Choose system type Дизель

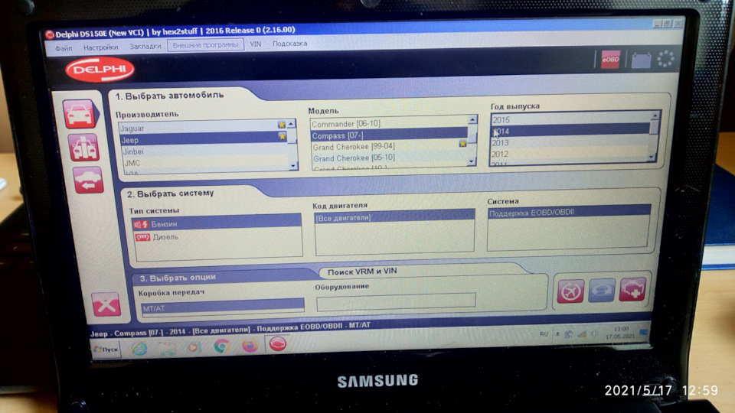[x=217, y=237]
